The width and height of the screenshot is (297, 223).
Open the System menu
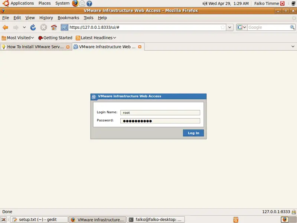pos(62,3)
